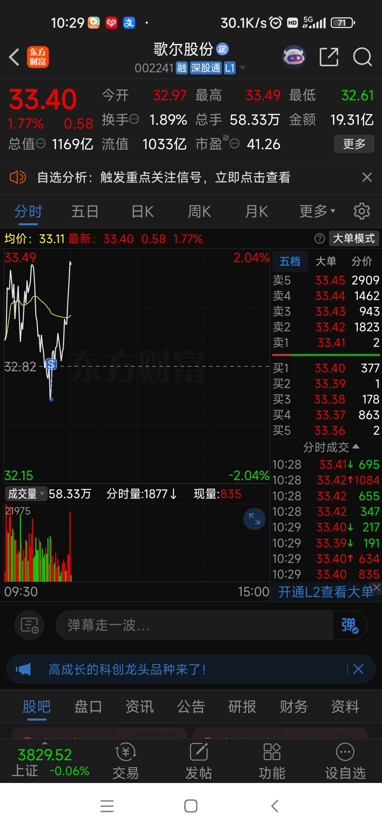Tap the blue 企 enterprise badge

tap(222, 49)
